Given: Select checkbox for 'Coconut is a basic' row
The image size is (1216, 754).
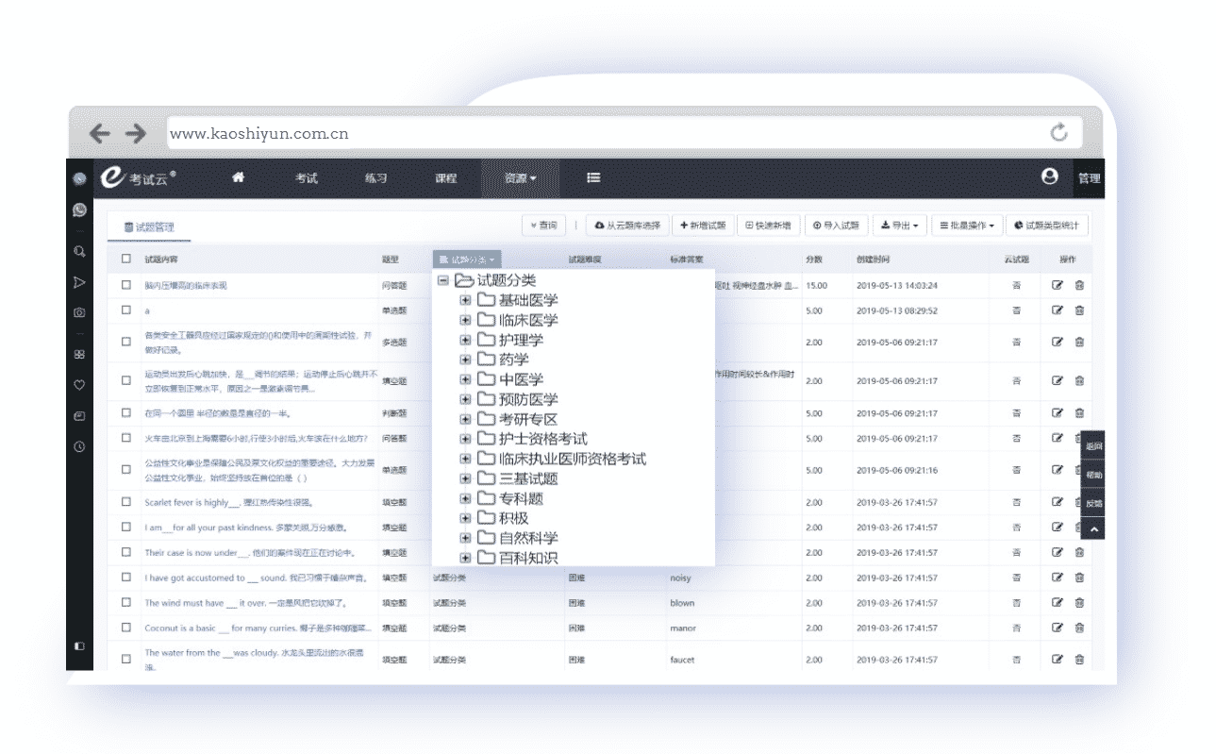Looking at the screenshot, I should tap(126, 628).
